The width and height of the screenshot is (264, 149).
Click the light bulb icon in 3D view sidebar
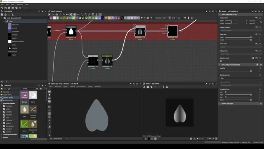tap(49, 95)
